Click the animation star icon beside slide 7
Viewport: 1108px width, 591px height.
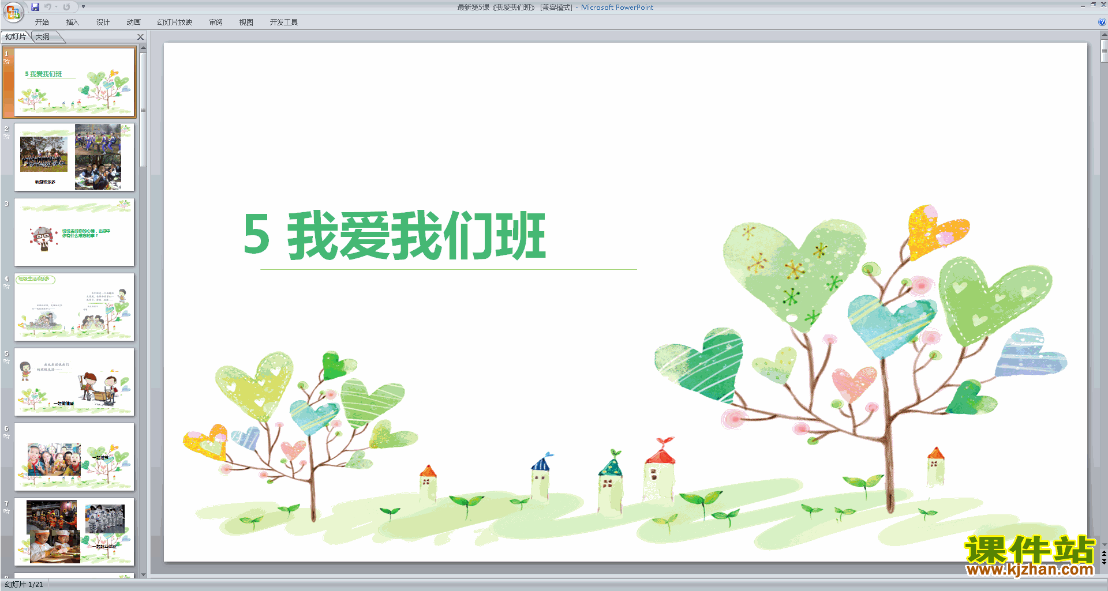(x=7, y=511)
